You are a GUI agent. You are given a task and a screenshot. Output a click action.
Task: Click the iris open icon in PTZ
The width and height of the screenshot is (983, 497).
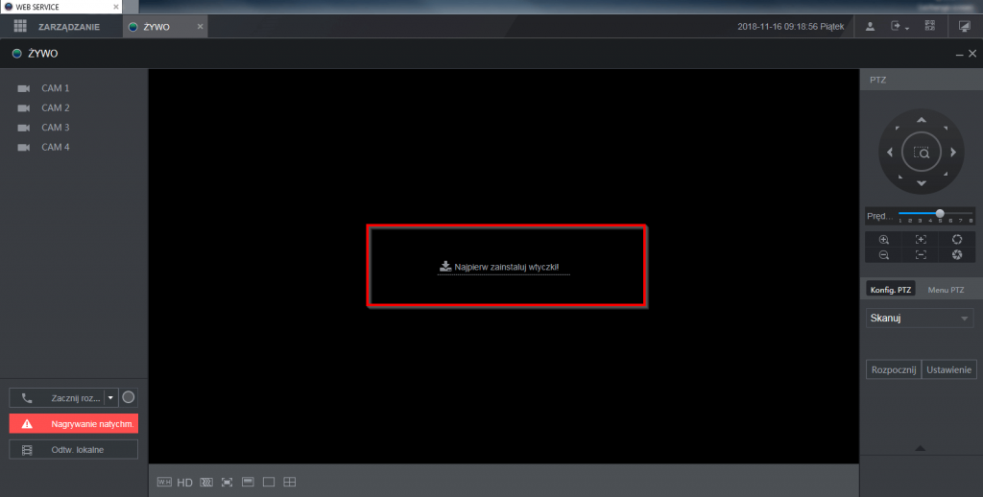(957, 239)
